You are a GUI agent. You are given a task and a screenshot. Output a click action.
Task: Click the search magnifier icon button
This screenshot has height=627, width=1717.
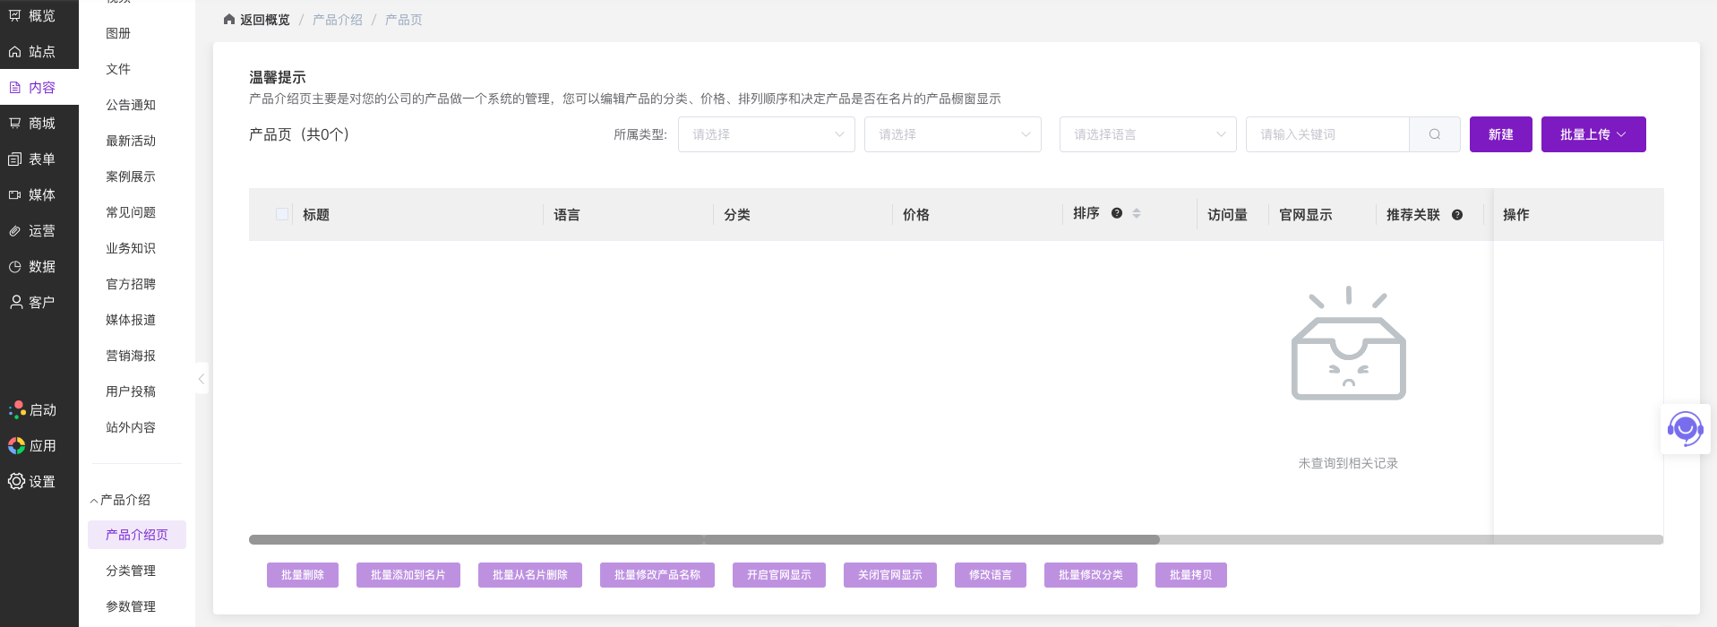tap(1434, 134)
